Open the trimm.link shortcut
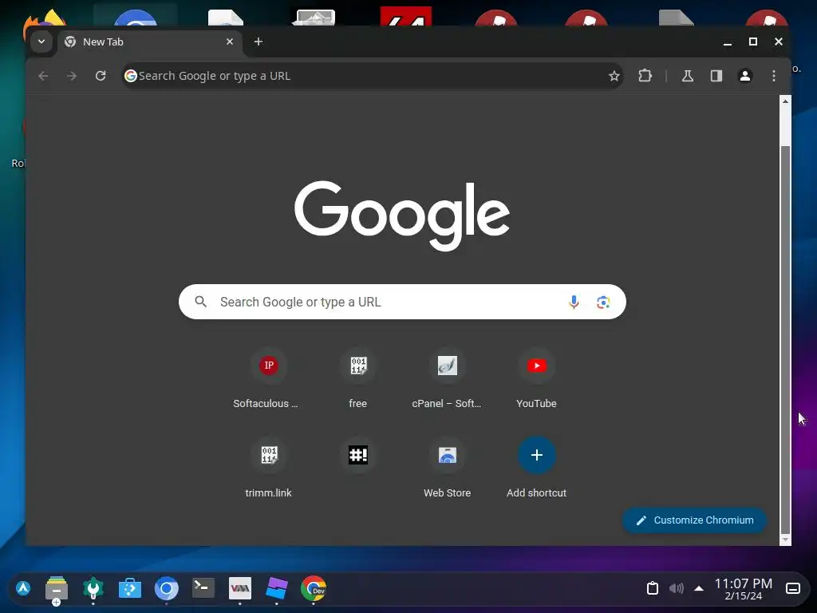Image resolution: width=817 pixels, height=613 pixels. pos(268,469)
